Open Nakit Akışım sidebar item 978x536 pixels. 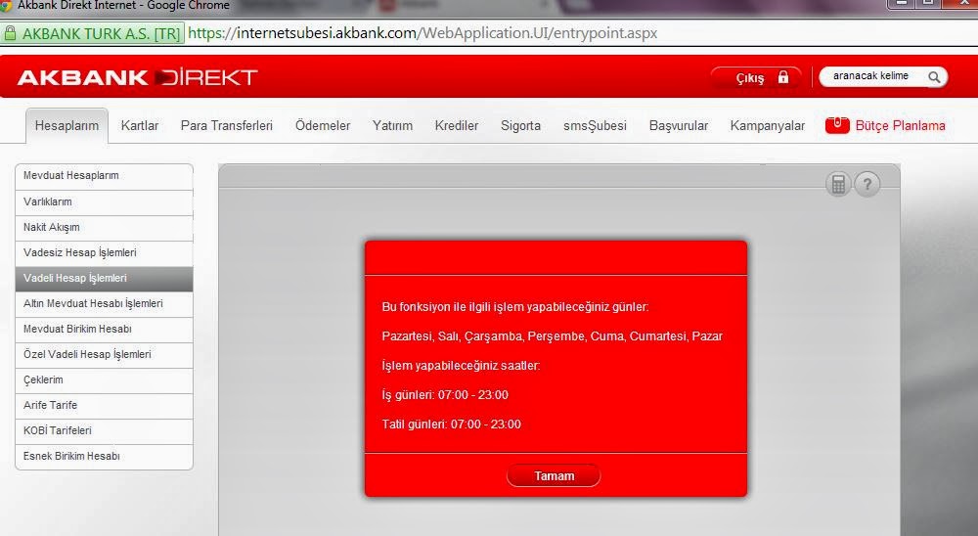click(104, 228)
